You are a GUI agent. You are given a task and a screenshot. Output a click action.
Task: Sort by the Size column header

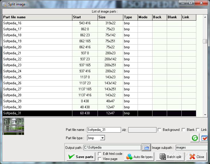coord(110,17)
